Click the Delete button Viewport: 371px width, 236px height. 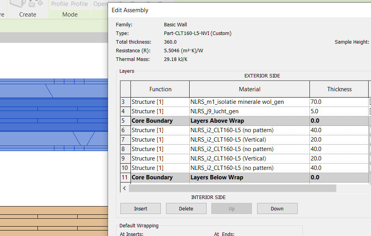(186, 208)
